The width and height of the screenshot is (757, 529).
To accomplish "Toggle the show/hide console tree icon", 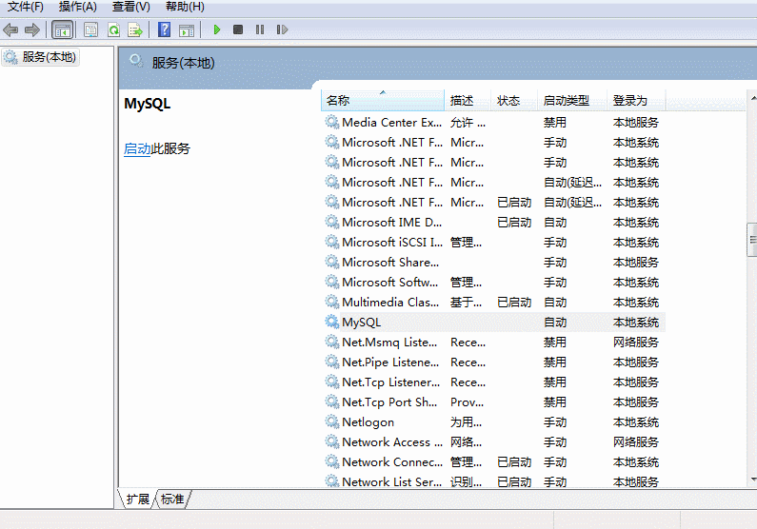I will pos(62,29).
